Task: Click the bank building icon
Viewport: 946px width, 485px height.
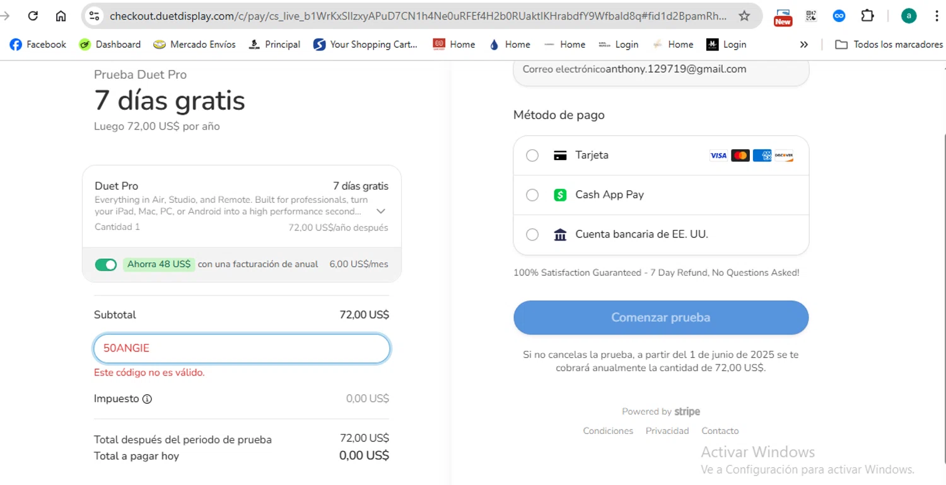Action: (x=560, y=234)
